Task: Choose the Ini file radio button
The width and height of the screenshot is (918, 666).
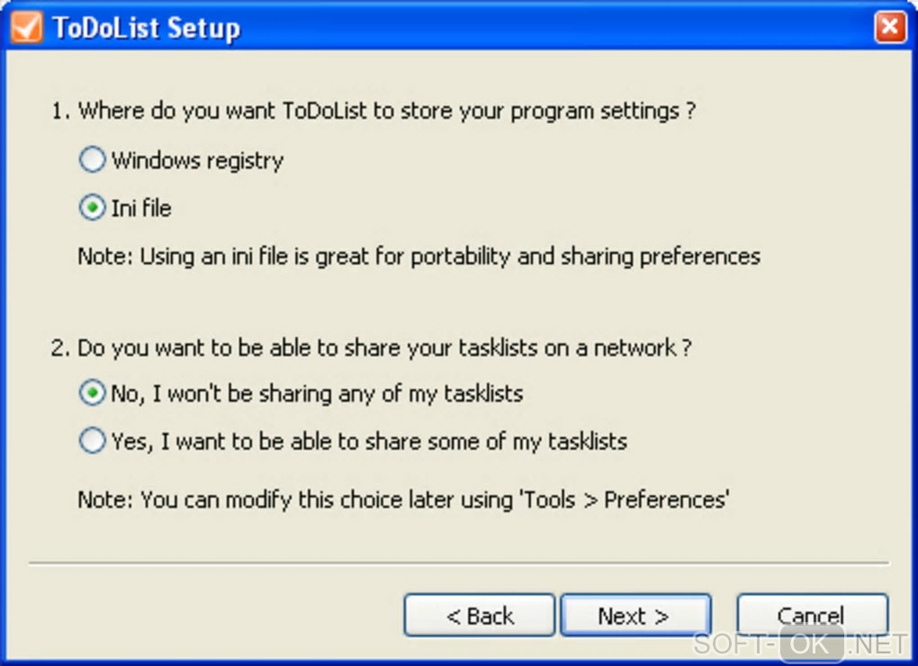Action: tap(92, 209)
